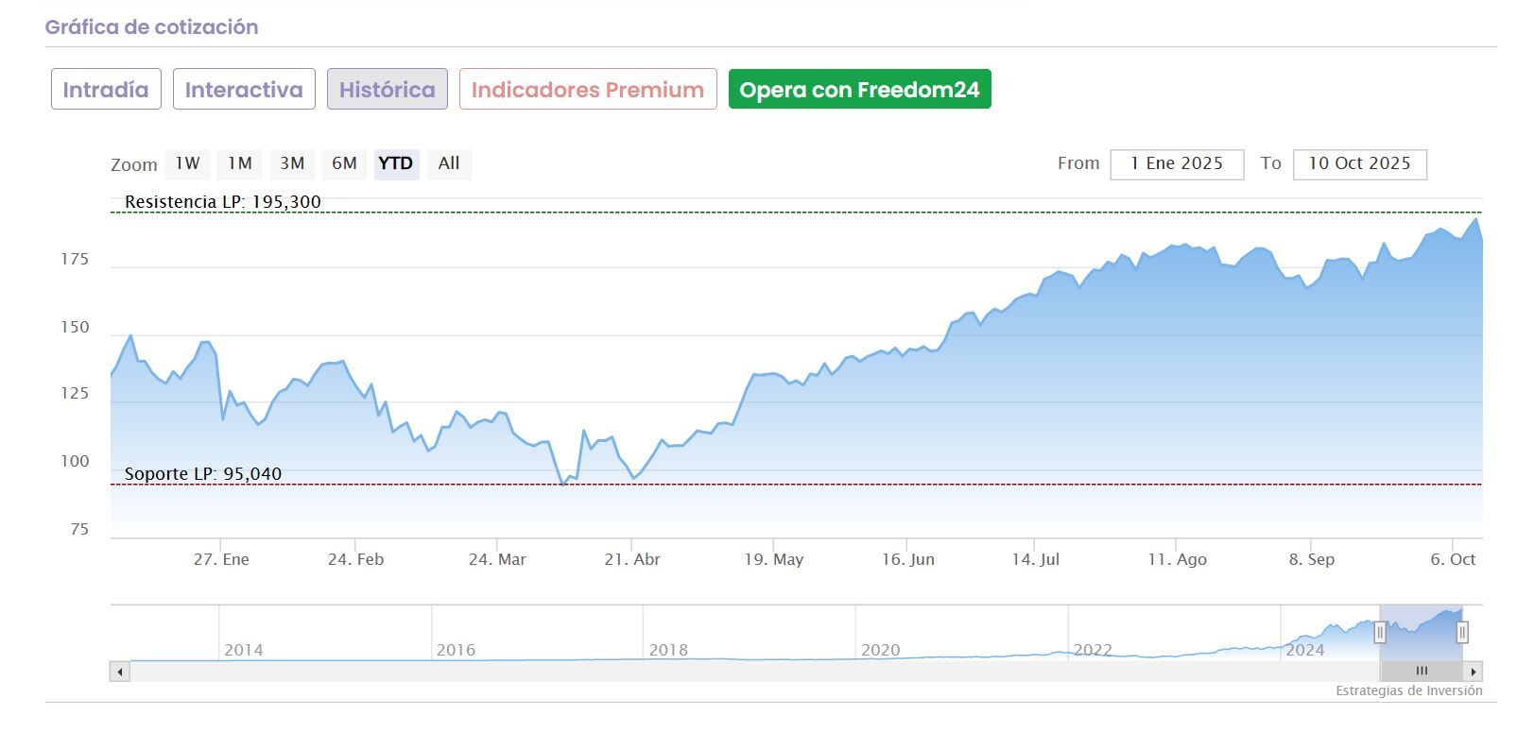The height and width of the screenshot is (733, 1534).
Task: Click the left navigator range handle
Action: click(x=1380, y=632)
